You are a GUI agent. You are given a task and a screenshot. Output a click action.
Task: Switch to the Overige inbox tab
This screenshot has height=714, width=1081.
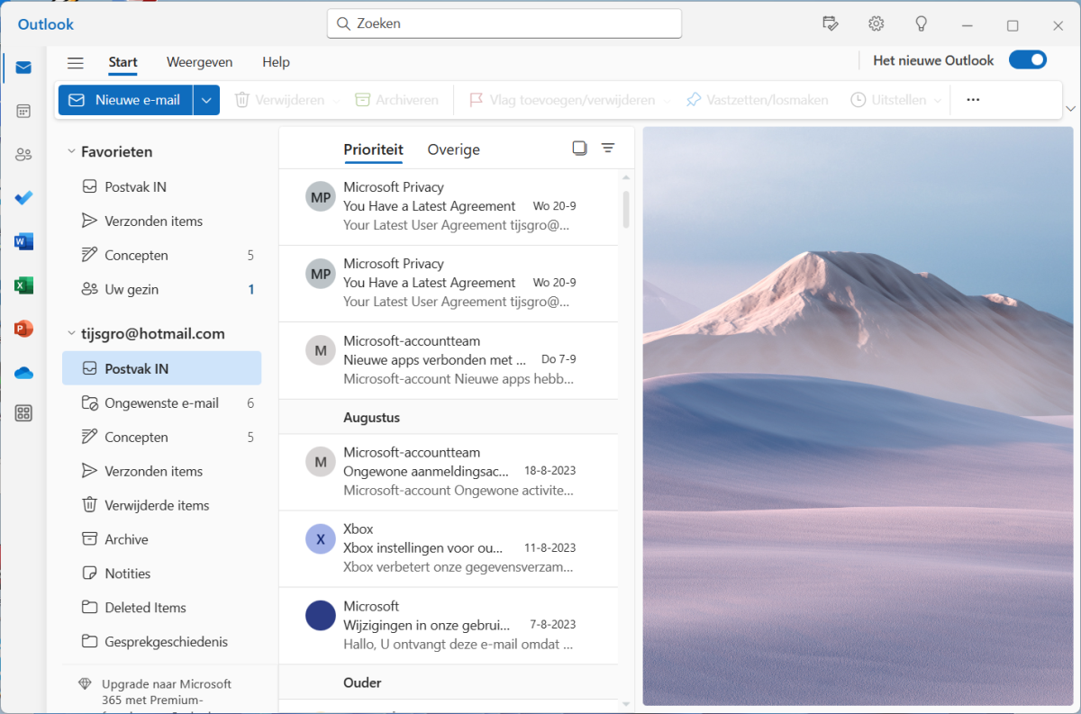(x=453, y=149)
